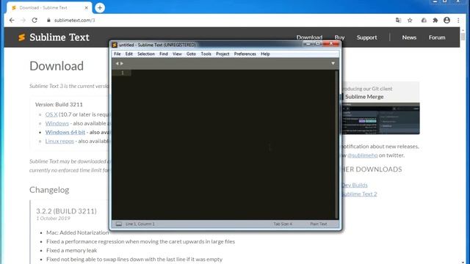Image resolution: width=470 pixels, height=264 pixels.
Task: Click the Chrome address bar URL
Action: [74, 20]
